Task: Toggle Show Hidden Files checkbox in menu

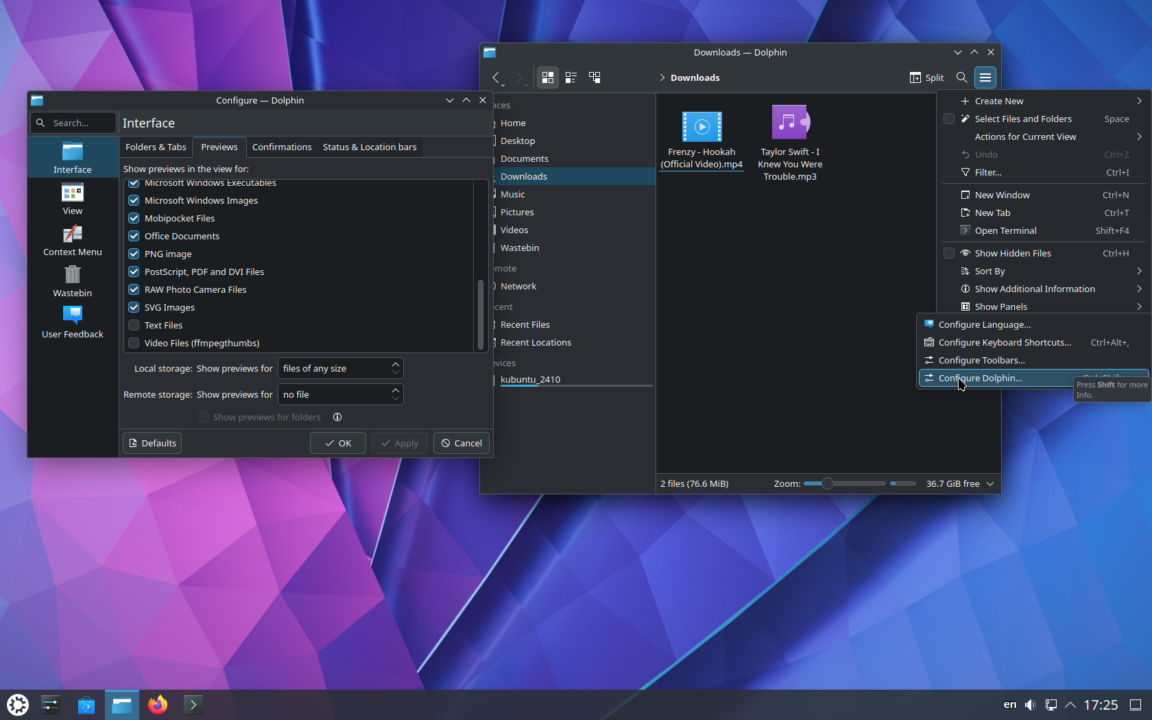Action: click(949, 253)
